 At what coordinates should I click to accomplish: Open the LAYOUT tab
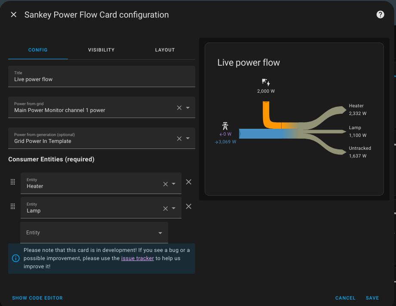tap(165, 50)
